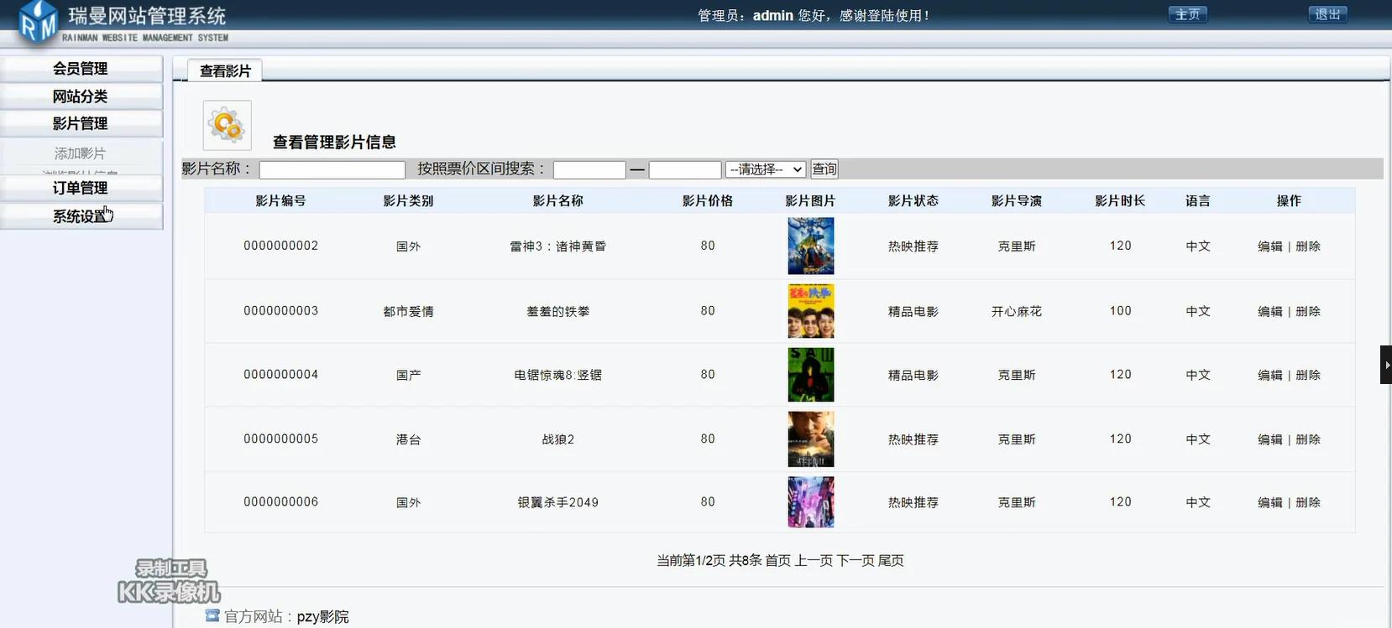The image size is (1392, 628).
Task: Open the --请选择-- dropdown
Action: tap(766, 169)
